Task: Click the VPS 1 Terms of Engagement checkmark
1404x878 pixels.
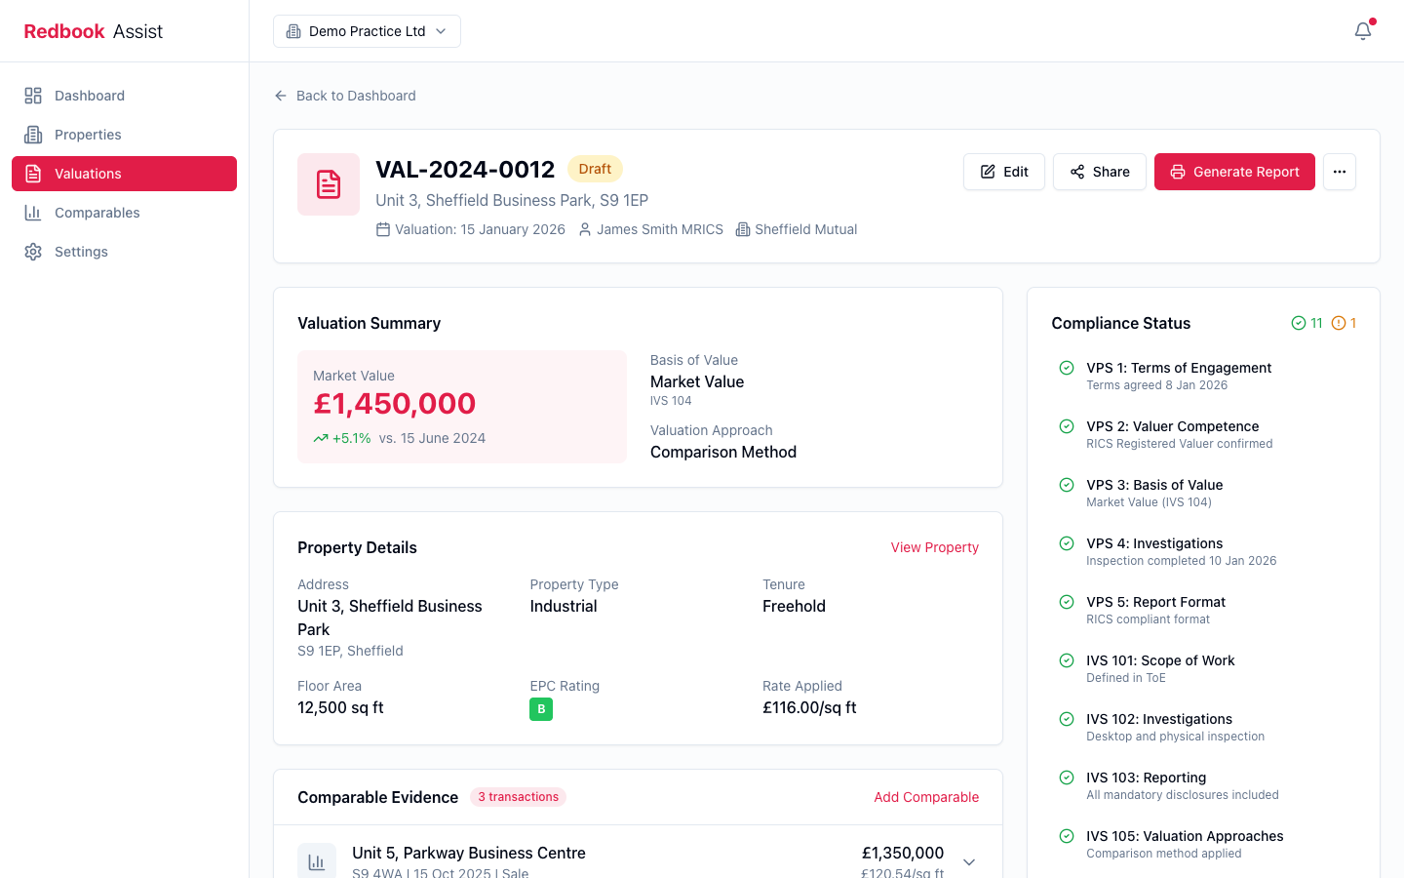Action: point(1067,368)
